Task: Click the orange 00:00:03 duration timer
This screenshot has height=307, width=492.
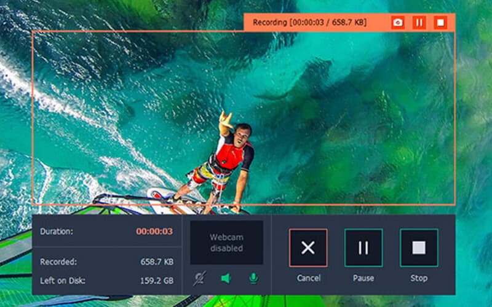Action: pos(154,231)
